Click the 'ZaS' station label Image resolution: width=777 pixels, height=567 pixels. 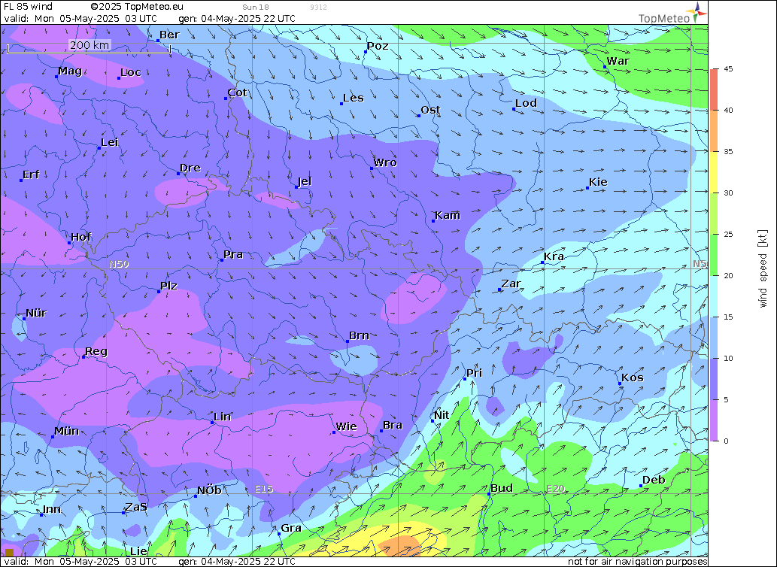click(x=136, y=507)
